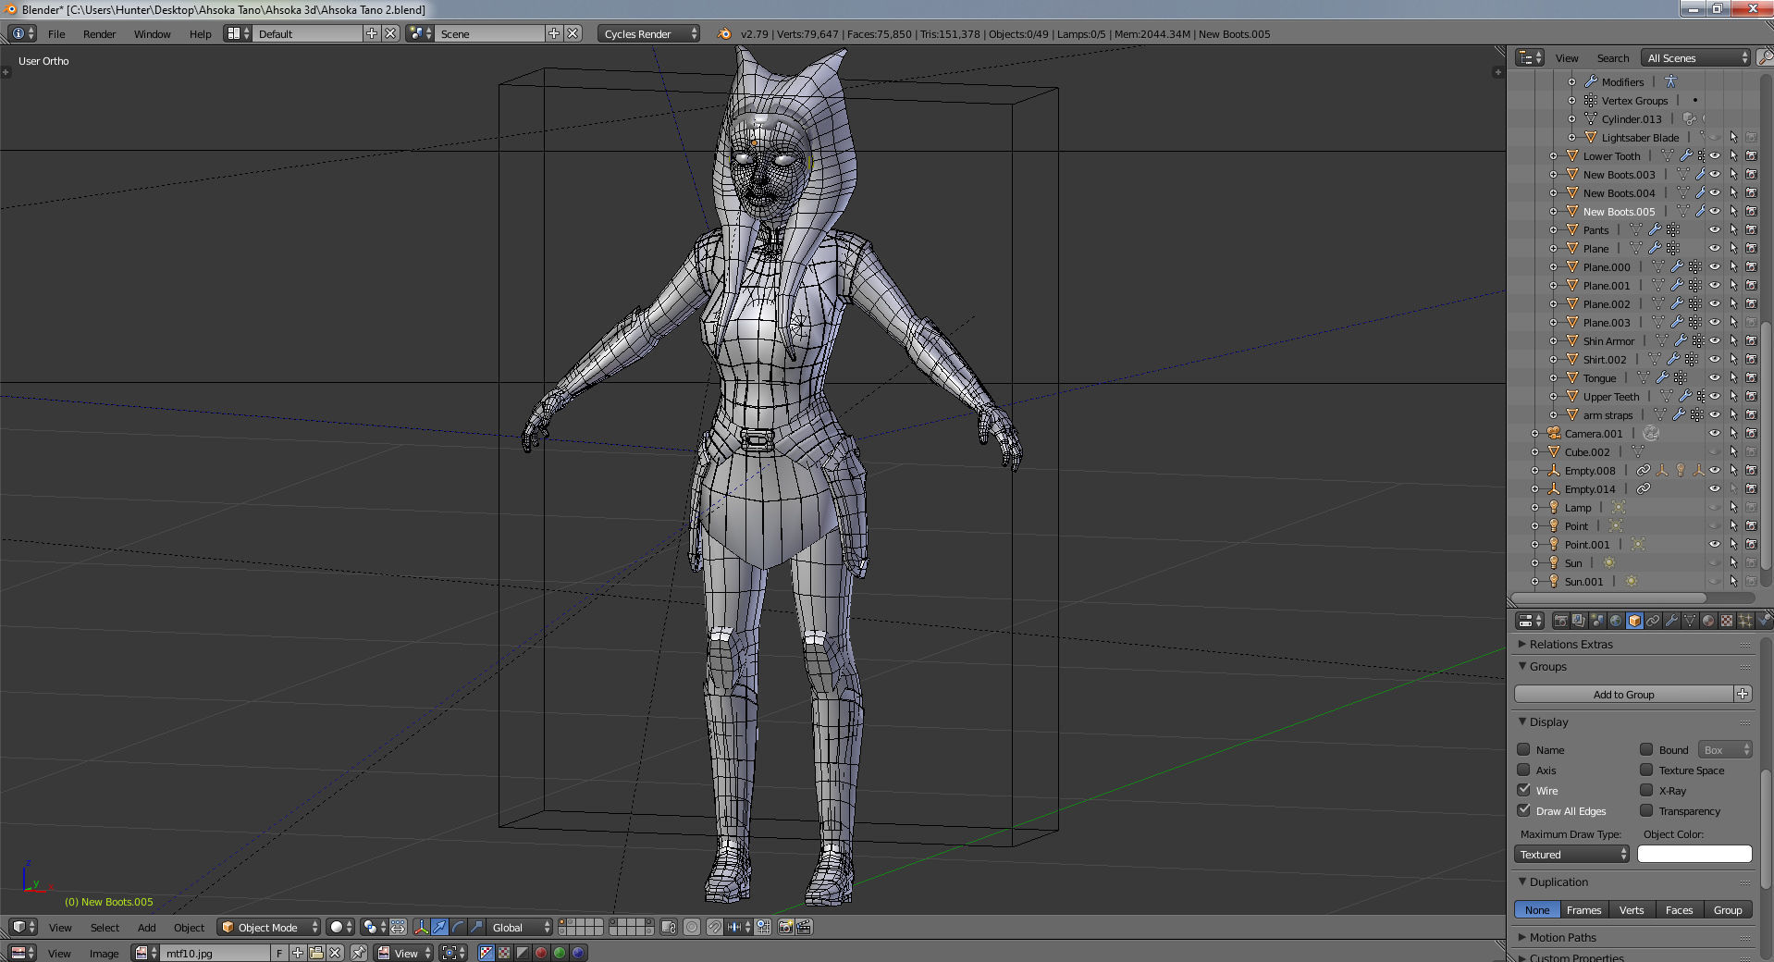Select Group duplication option
This screenshot has width=1774, height=962.
pyautogui.click(x=1727, y=909)
